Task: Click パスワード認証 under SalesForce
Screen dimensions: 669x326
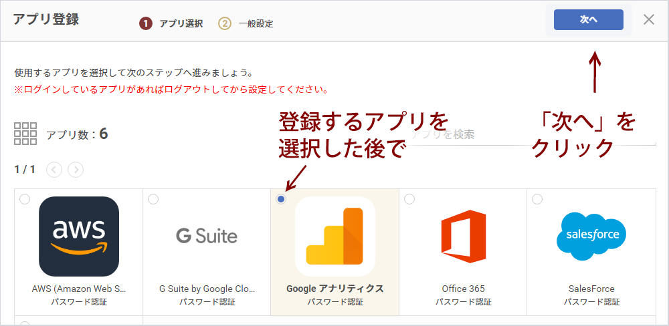Action: pyautogui.click(x=591, y=302)
